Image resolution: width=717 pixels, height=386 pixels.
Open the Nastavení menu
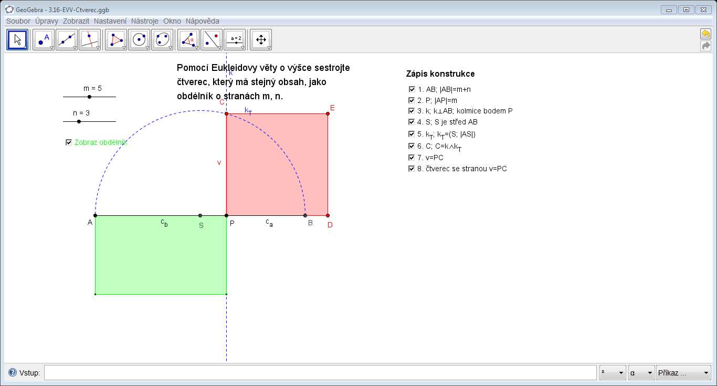(x=110, y=21)
